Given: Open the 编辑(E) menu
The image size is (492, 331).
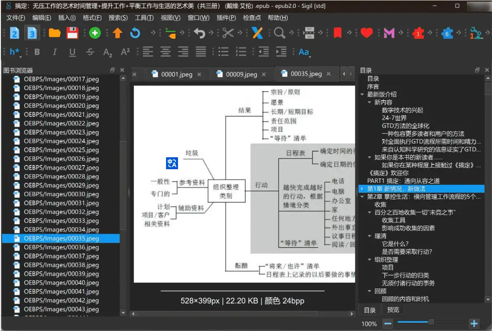Looking at the screenshot, I should 42,18.
